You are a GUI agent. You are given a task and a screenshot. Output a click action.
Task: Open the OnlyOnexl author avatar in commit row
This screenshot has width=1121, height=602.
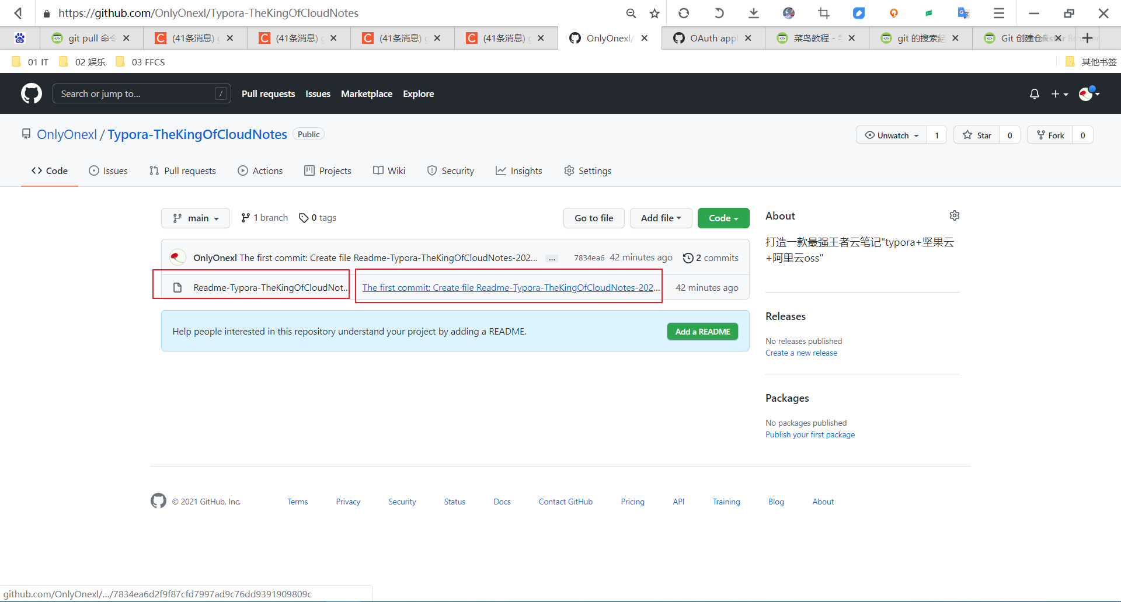pyautogui.click(x=177, y=257)
